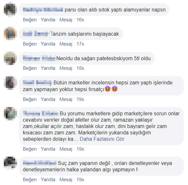Screen dimensions: 188x185
Task: Click Beğen under the 'Tanzim satışlarımı' comment
Action: (30, 44)
